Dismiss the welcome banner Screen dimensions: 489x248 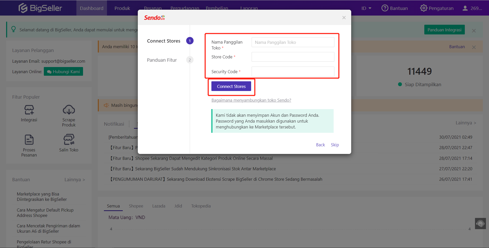[474, 31]
